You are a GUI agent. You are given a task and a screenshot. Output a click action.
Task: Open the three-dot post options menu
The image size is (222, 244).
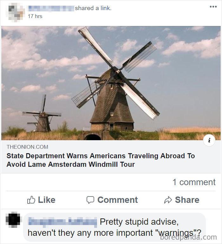(213, 7)
